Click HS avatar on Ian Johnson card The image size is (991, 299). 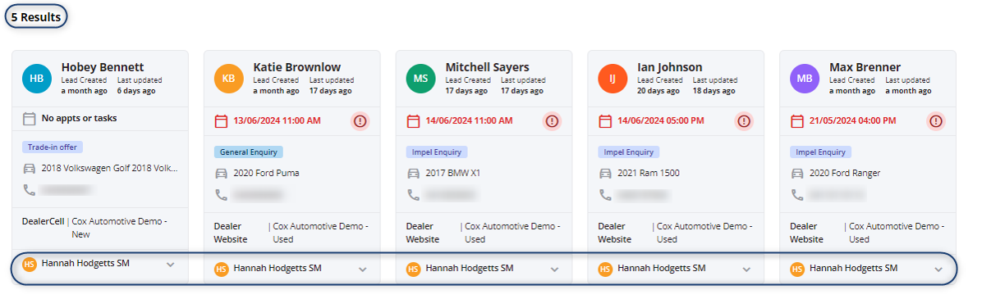pos(605,269)
